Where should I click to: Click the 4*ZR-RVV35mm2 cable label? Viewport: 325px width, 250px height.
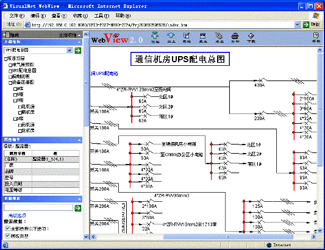[x=171, y=196]
